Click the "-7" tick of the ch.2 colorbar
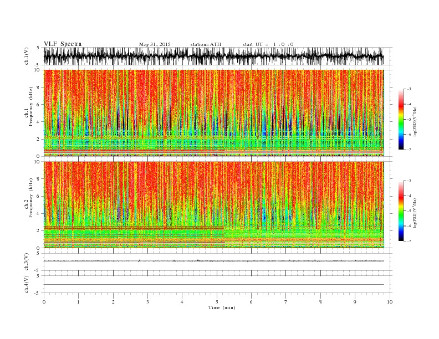439x339 pixels. 409,241
